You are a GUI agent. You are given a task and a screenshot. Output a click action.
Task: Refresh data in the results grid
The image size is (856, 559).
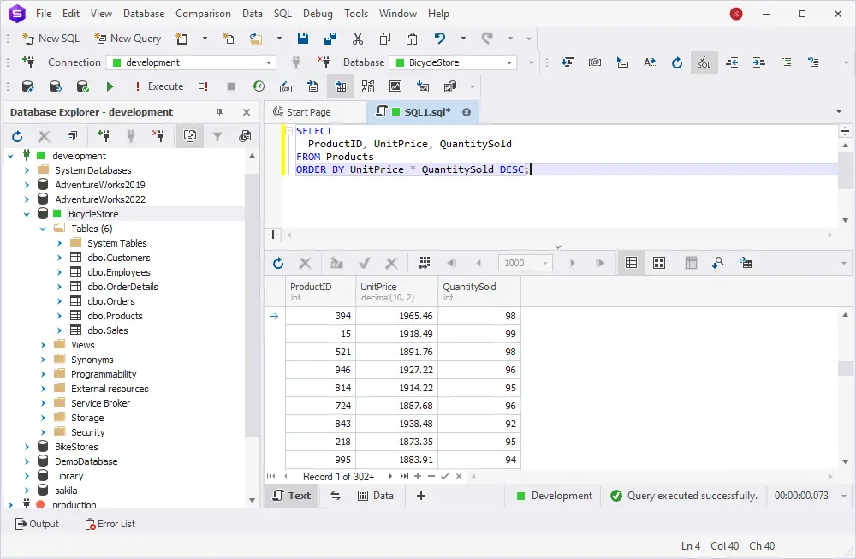[x=277, y=263]
